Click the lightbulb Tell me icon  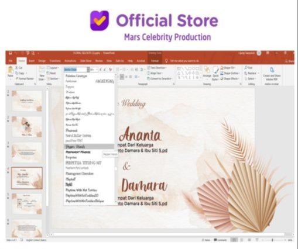(x=166, y=61)
